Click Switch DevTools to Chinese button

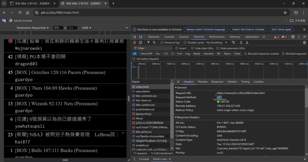click(x=248, y=29)
